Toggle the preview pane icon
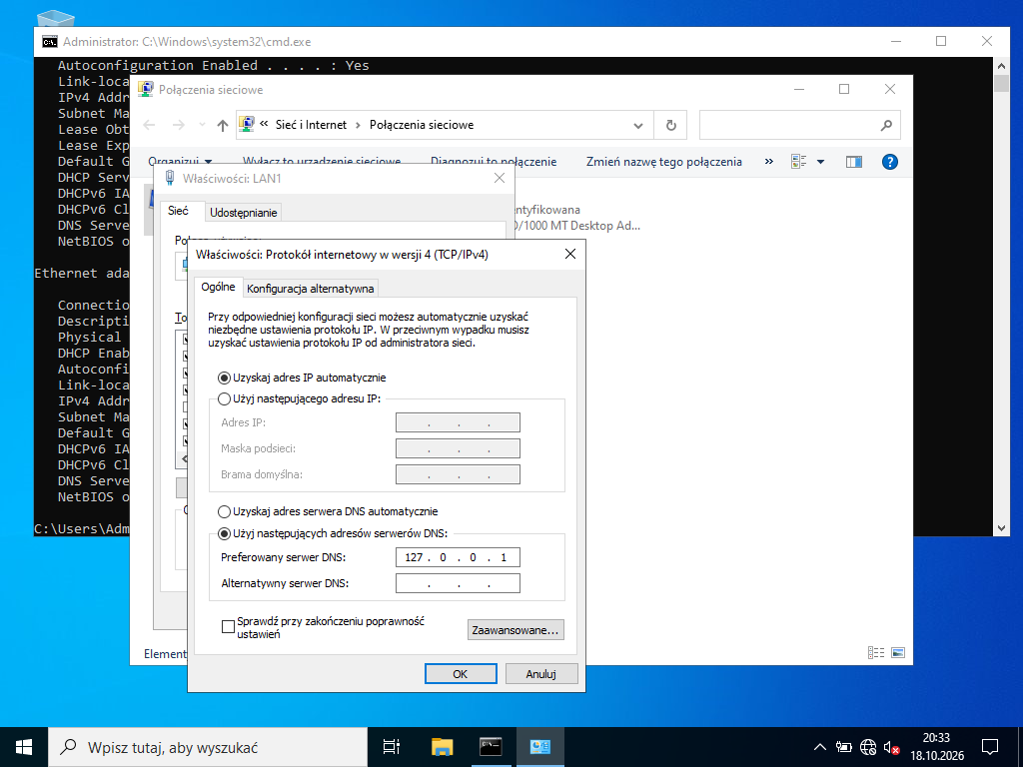This screenshot has width=1023, height=767. (854, 162)
